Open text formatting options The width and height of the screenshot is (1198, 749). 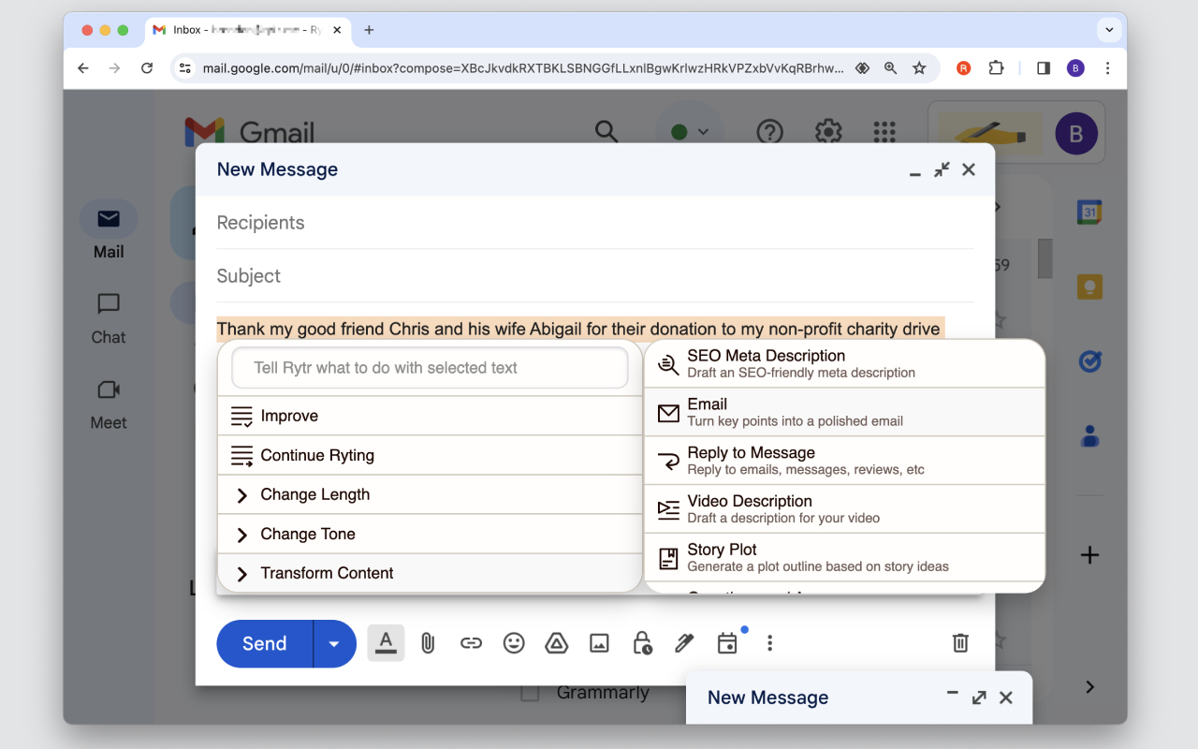[386, 643]
